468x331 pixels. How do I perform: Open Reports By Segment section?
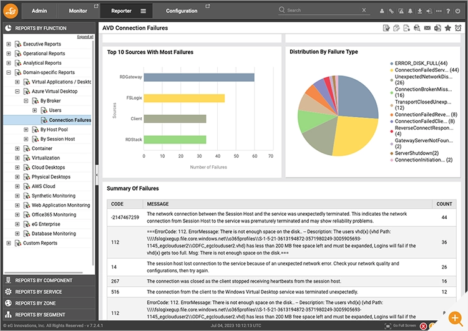pos(49,315)
